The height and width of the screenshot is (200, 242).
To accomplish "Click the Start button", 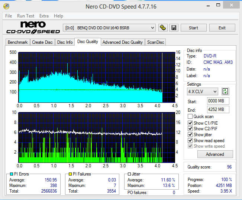I will click(x=194, y=28).
